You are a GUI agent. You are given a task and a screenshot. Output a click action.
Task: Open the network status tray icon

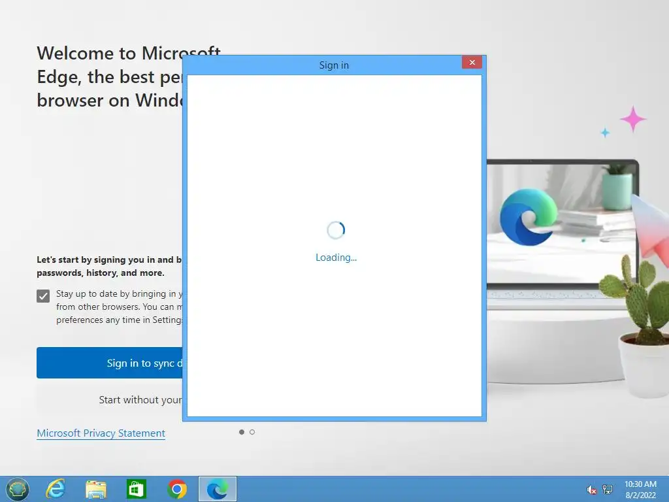point(607,490)
